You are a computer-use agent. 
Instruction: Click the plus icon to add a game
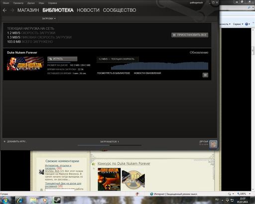click(4, 141)
